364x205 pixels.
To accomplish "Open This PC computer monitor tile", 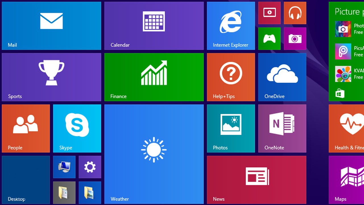I will coord(64,167).
